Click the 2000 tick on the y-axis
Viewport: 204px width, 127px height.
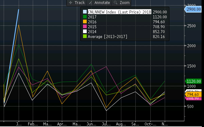tap(191, 46)
